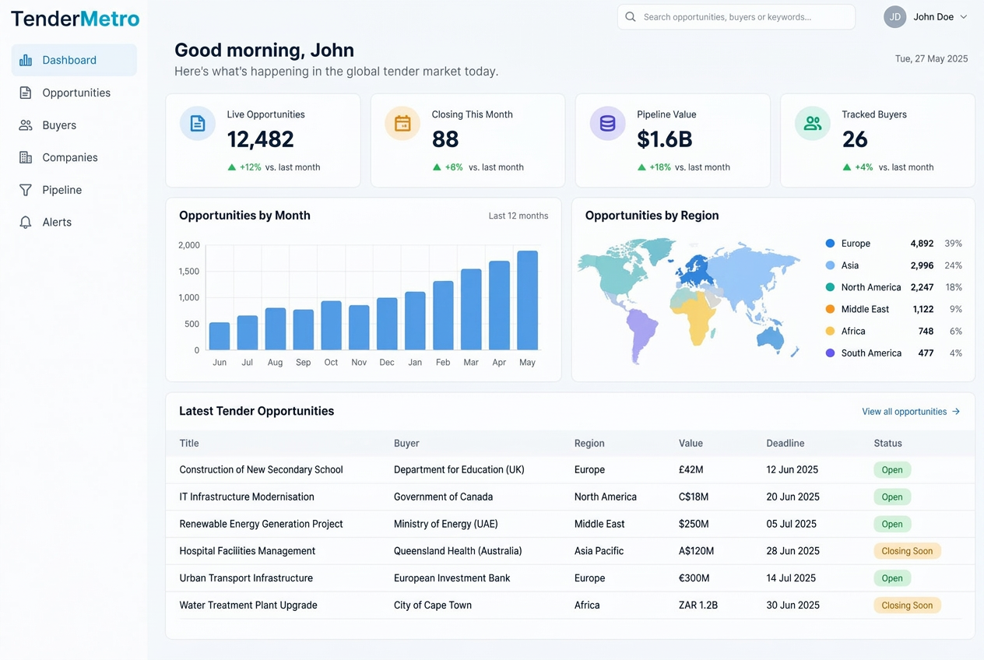Click the Pipeline funnel icon in sidebar

point(26,190)
